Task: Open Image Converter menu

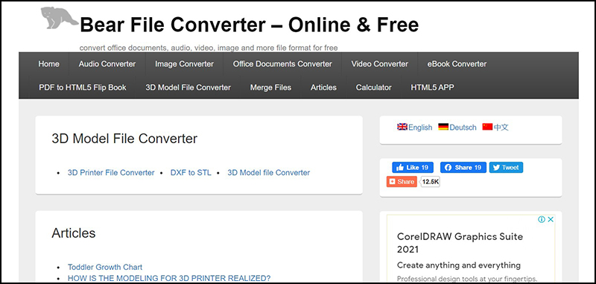Action: point(184,64)
